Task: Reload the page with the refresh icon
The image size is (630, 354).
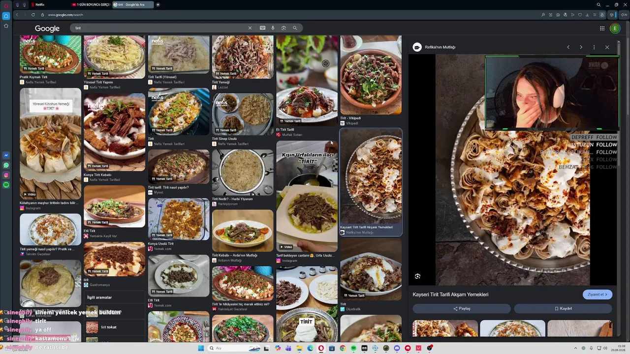Action: click(x=33, y=15)
